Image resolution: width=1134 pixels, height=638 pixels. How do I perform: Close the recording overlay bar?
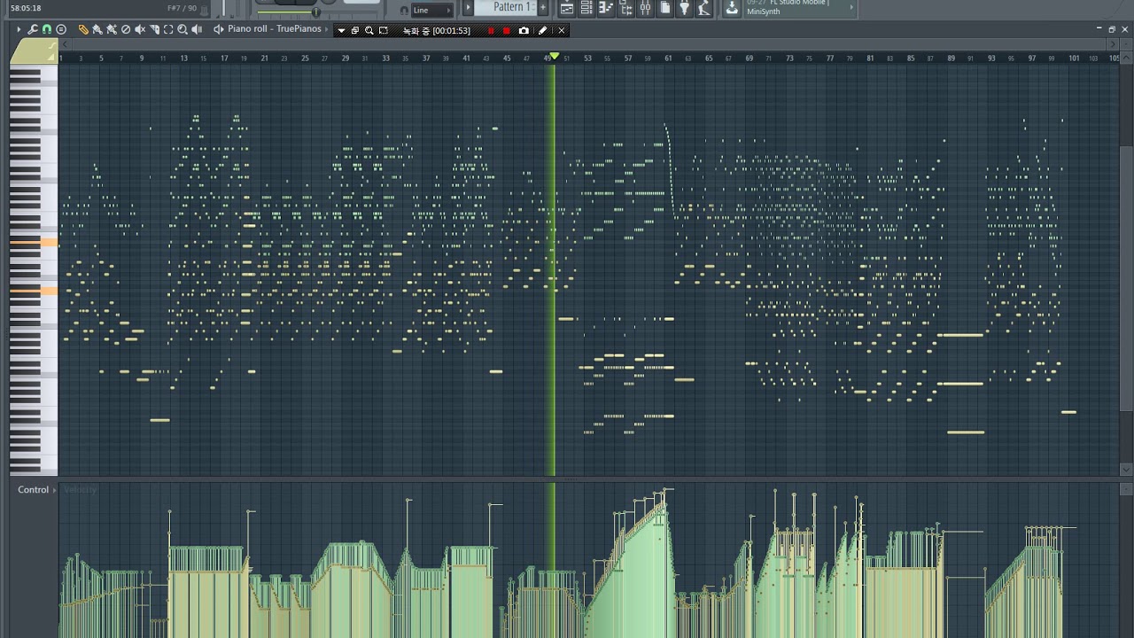click(x=561, y=30)
